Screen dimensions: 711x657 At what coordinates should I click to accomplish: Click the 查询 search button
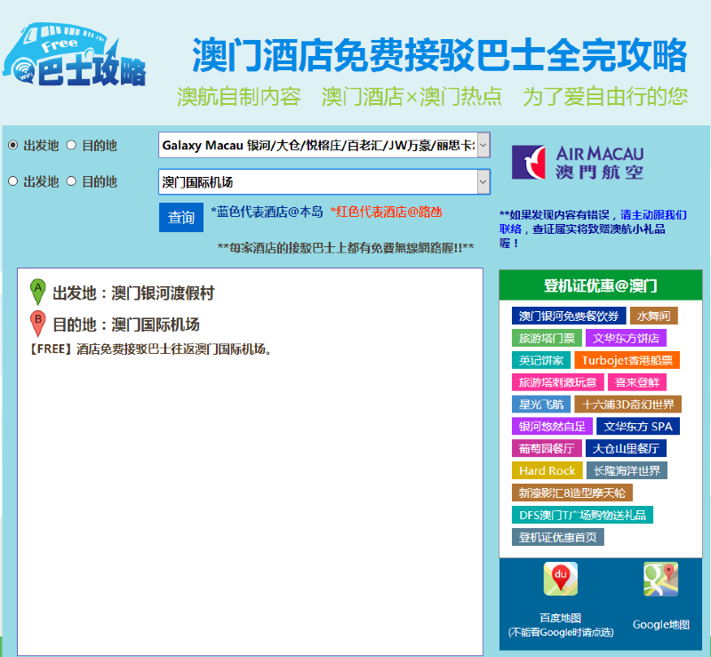(181, 217)
